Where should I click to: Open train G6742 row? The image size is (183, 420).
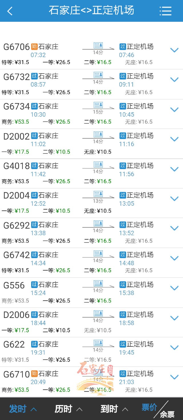click(x=17, y=255)
